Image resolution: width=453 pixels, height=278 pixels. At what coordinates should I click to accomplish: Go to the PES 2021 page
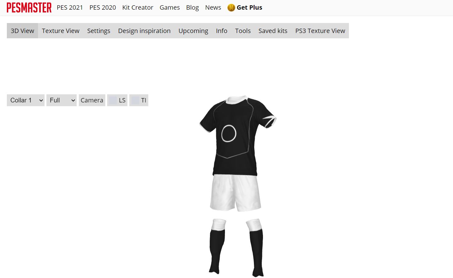click(70, 7)
